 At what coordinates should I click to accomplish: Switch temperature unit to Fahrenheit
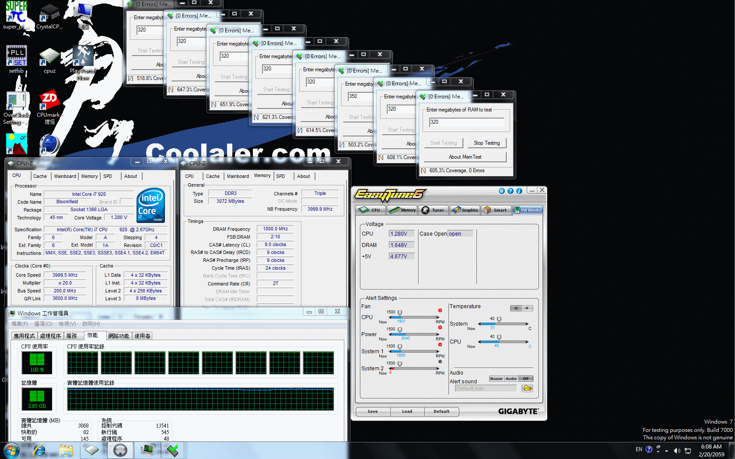[x=528, y=308]
